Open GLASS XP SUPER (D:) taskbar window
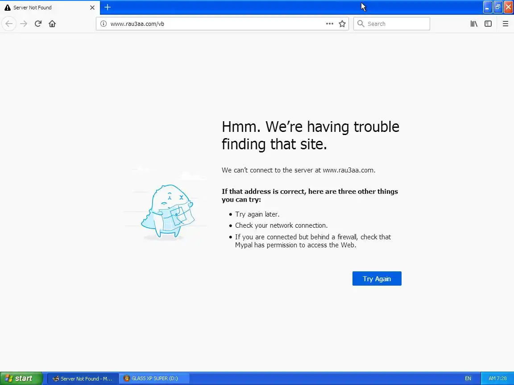The width and height of the screenshot is (514, 385). point(153,378)
